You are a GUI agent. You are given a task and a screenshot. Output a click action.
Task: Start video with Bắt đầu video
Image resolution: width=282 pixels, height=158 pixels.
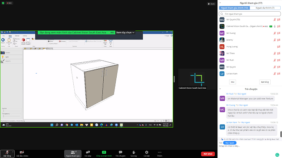point(22,154)
